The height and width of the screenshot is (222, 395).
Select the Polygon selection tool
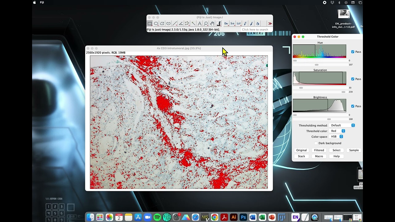pos(162,23)
